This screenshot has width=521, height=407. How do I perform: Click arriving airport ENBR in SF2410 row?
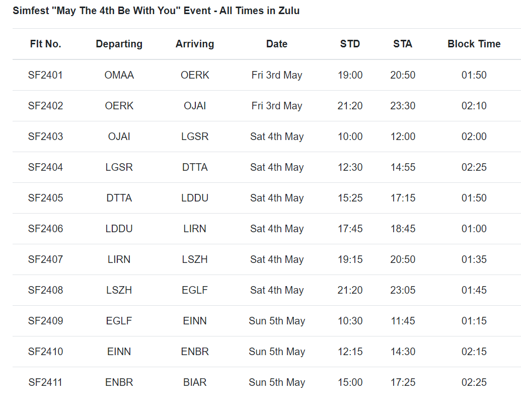(x=195, y=352)
